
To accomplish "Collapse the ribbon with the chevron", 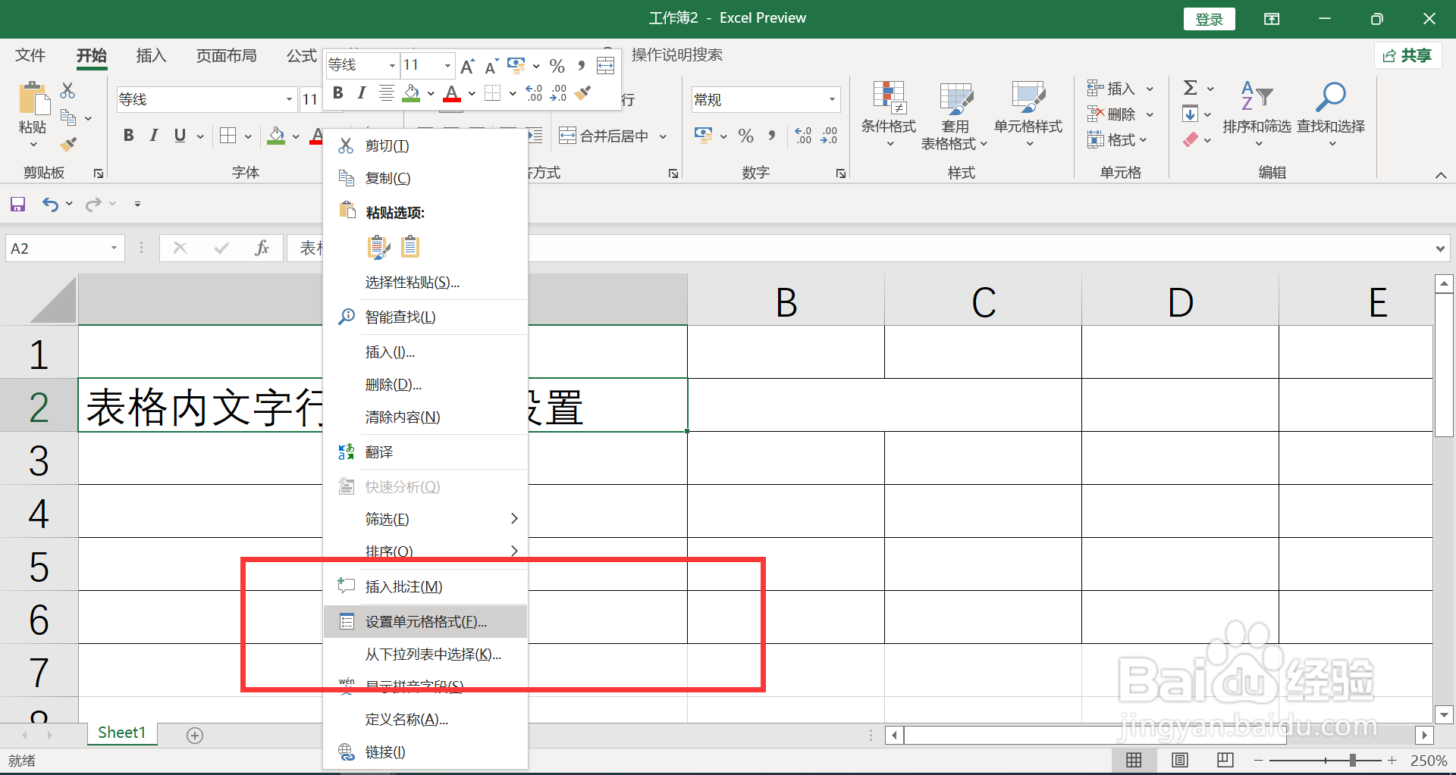I will click(x=1441, y=175).
